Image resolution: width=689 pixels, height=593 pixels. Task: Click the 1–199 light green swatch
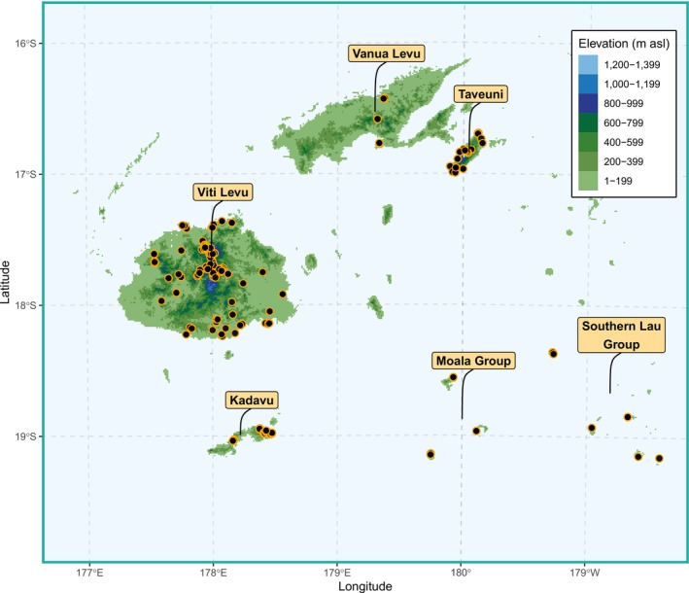(x=588, y=181)
